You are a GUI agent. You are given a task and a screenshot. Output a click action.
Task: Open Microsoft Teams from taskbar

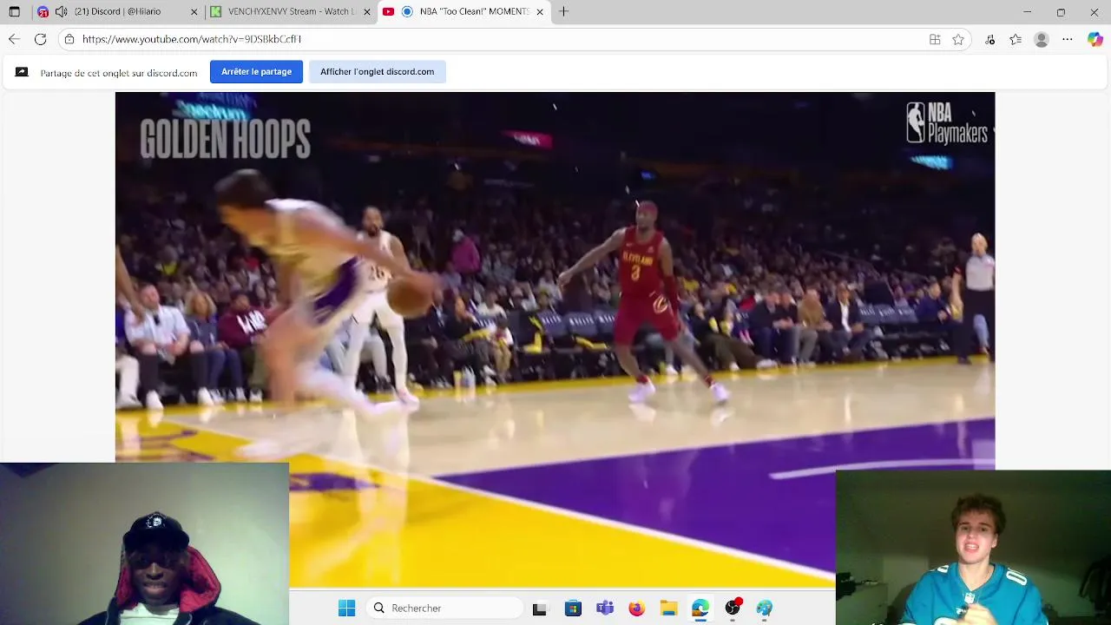point(605,609)
